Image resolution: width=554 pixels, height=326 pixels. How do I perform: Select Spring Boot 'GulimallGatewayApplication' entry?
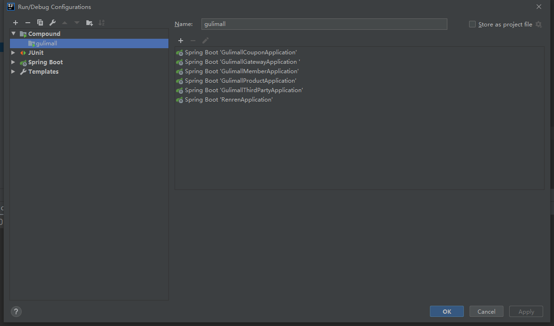click(x=243, y=62)
